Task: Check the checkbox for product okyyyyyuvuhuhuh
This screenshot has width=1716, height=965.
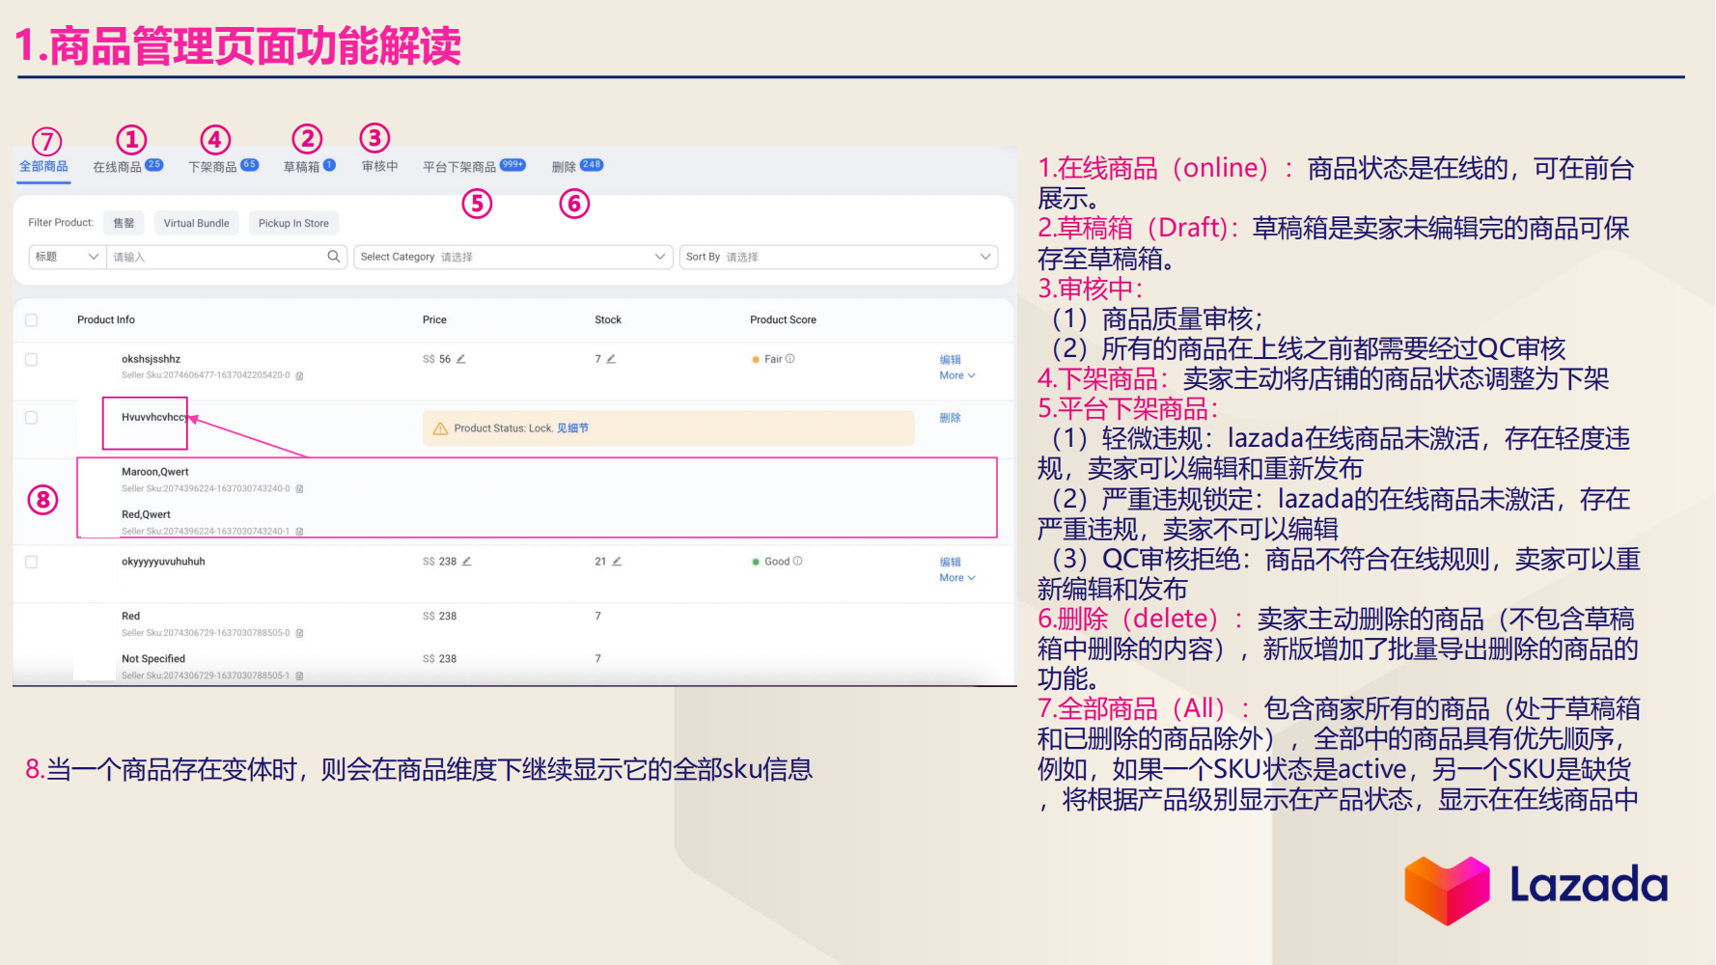Action: (x=31, y=561)
